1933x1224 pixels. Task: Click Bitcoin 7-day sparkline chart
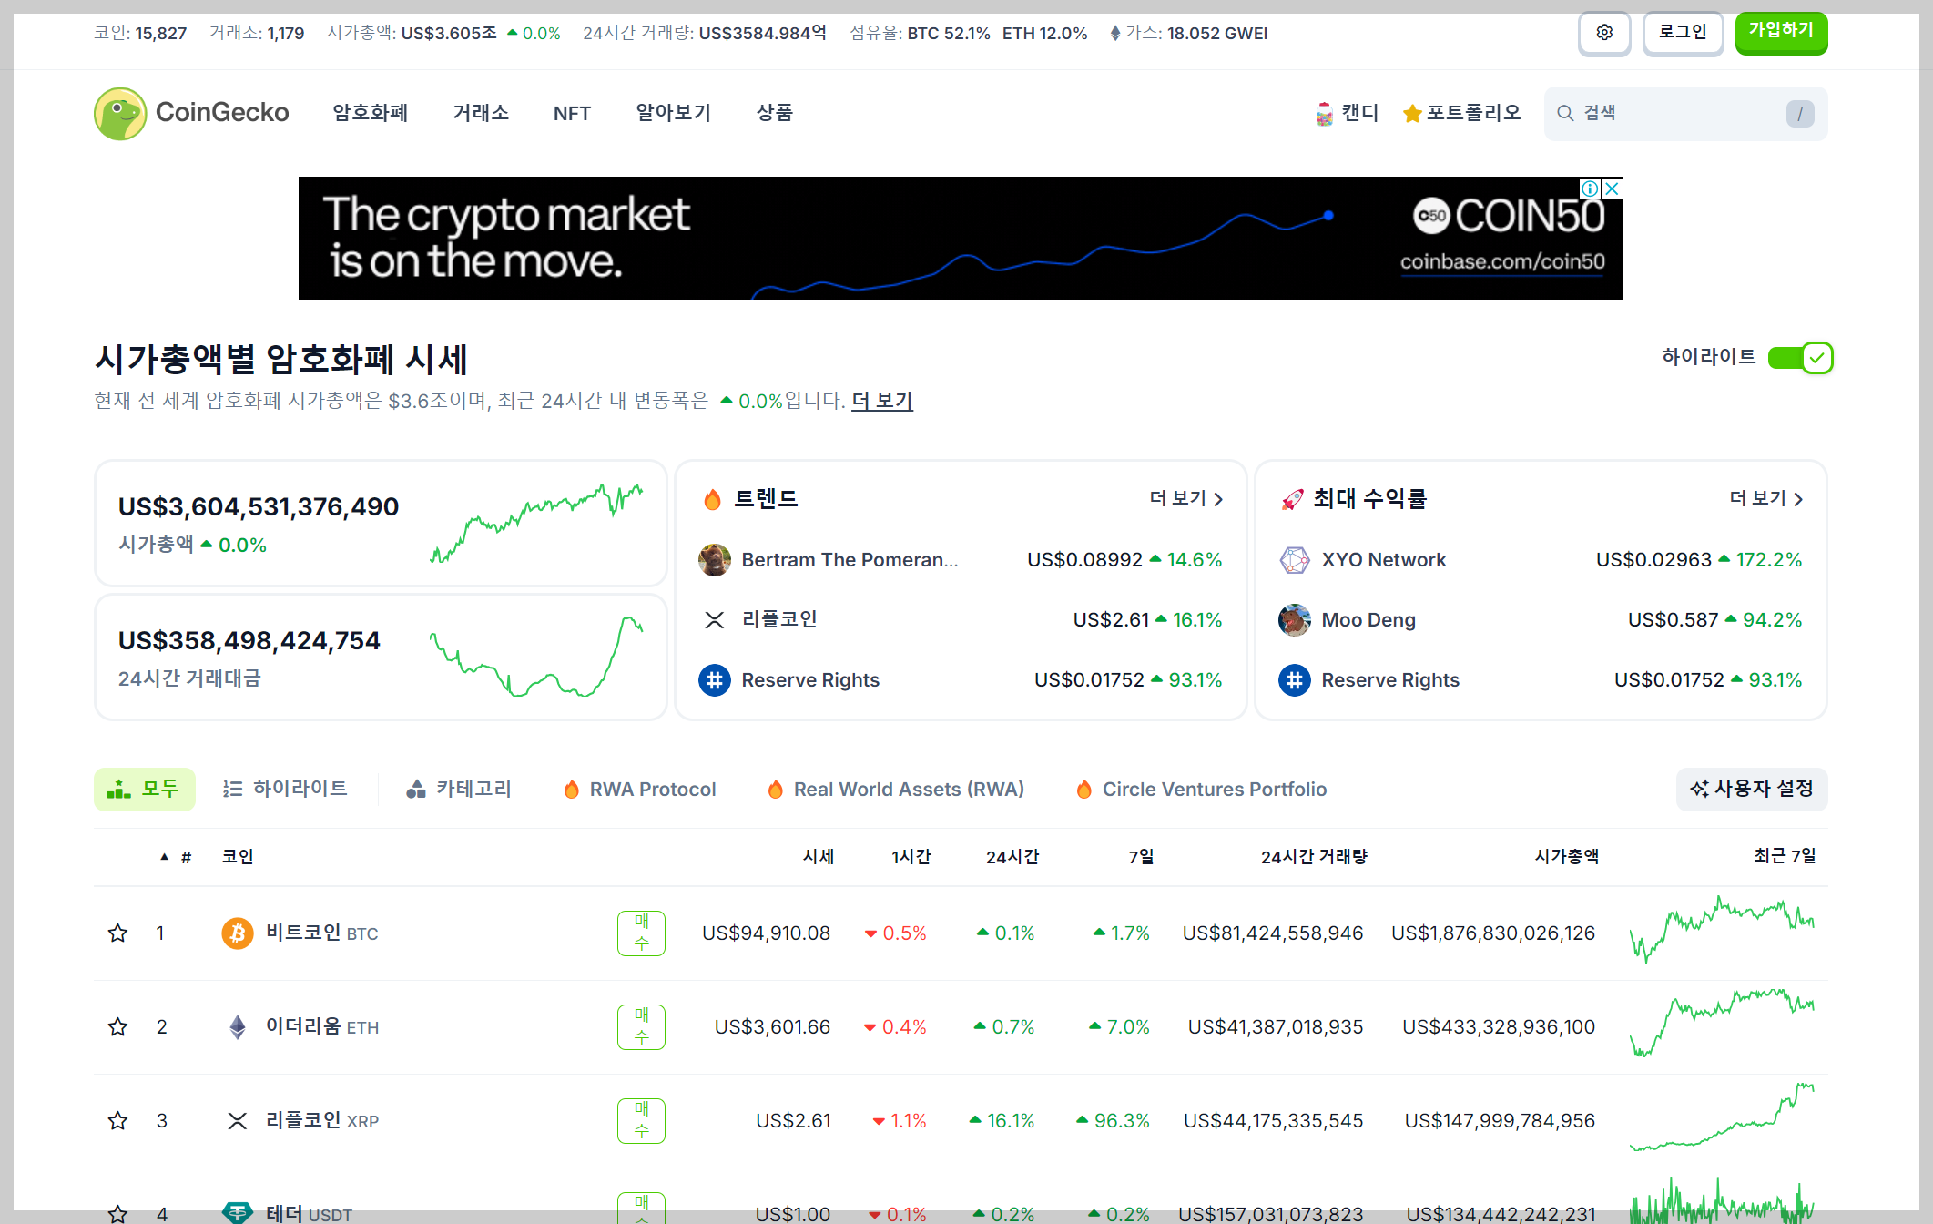point(1722,930)
